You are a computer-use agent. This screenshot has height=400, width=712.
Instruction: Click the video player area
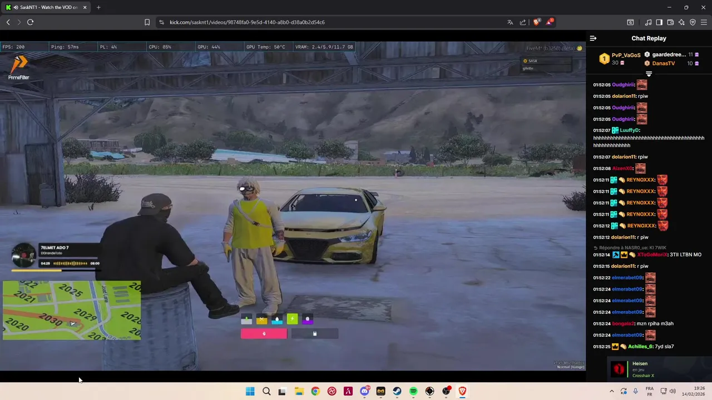pyautogui.click(x=292, y=206)
